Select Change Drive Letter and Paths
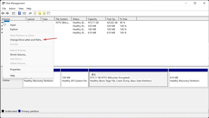The height and width of the screenshot is (118, 209). pos(26,40)
